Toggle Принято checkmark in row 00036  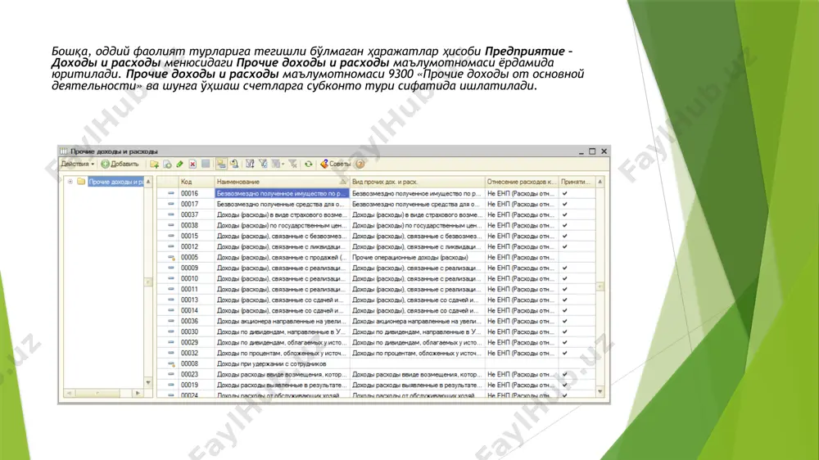coord(564,321)
